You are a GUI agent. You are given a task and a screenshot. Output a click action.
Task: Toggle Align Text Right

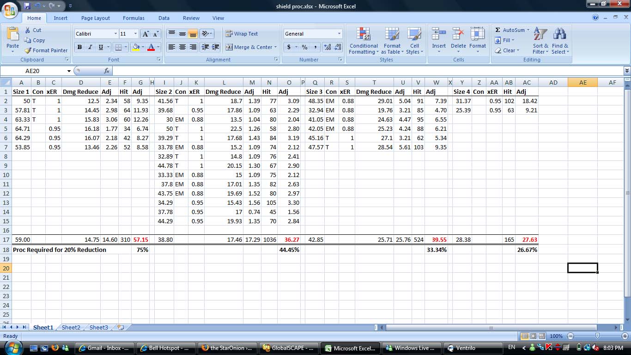(x=193, y=47)
